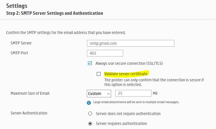This screenshot has width=216, height=129.
Task: Focus the SMTP Port field showing 465
Action: [x=105, y=53]
